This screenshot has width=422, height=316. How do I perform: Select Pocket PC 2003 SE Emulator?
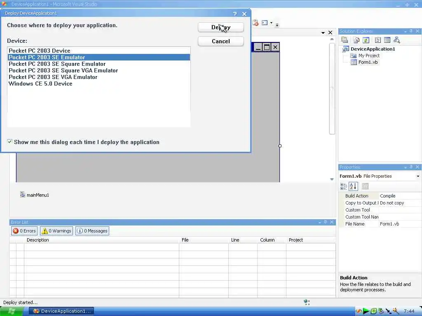tap(99, 57)
